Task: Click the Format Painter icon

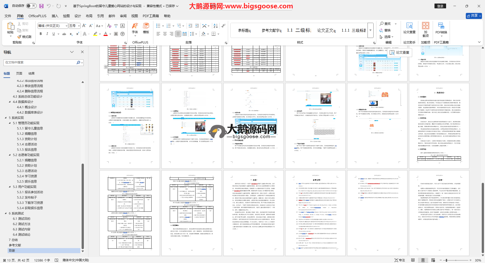Action: tap(25, 37)
